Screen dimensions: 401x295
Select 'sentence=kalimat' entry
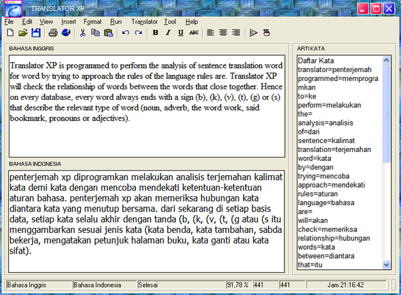[x=326, y=141]
